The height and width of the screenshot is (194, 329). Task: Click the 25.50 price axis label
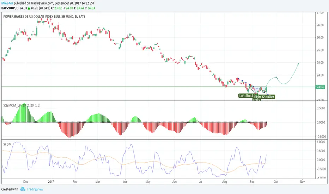pos(320,50)
